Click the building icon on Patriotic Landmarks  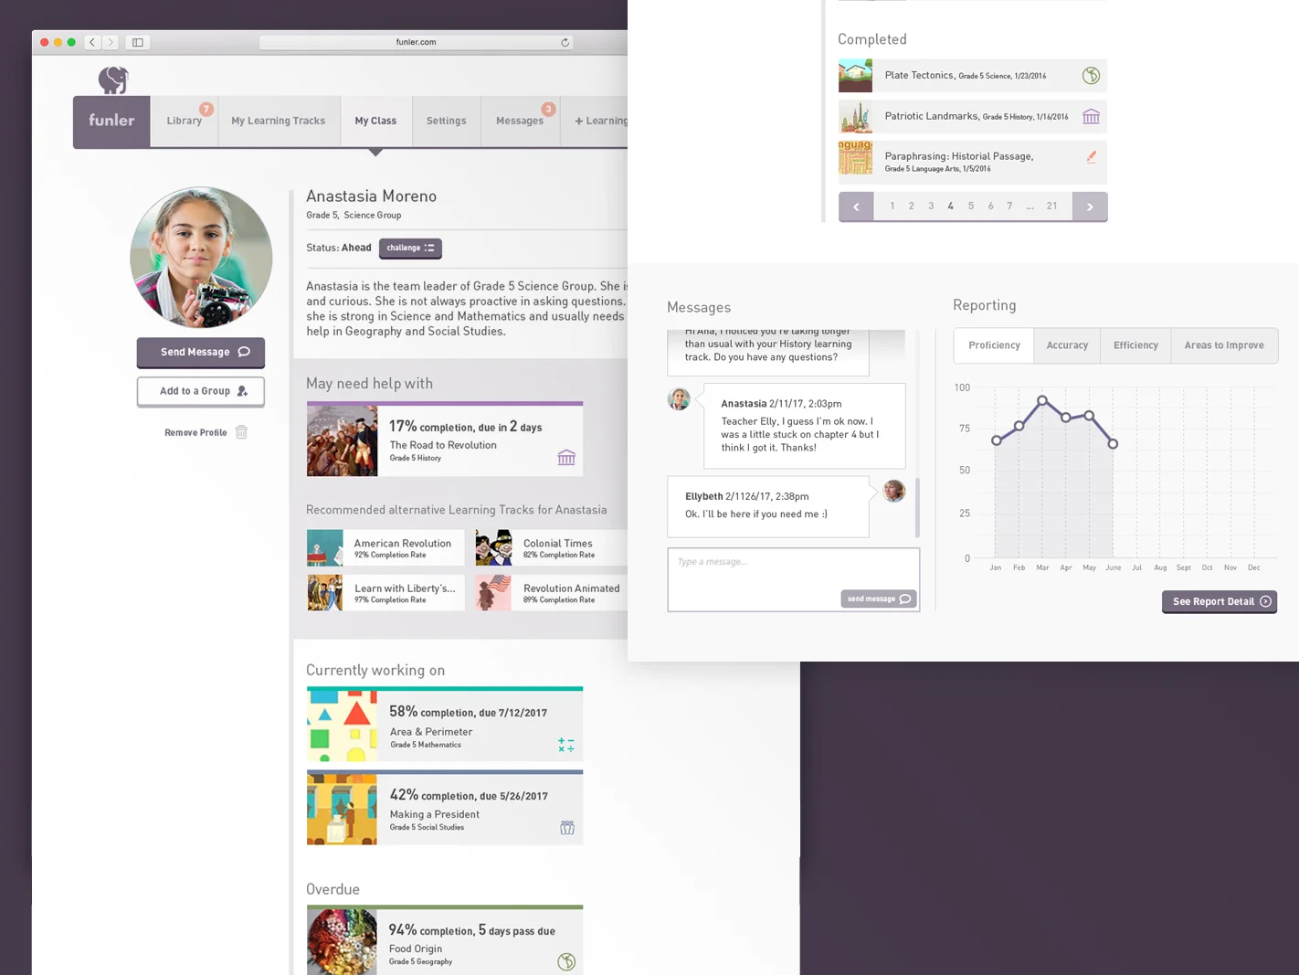point(1091,116)
